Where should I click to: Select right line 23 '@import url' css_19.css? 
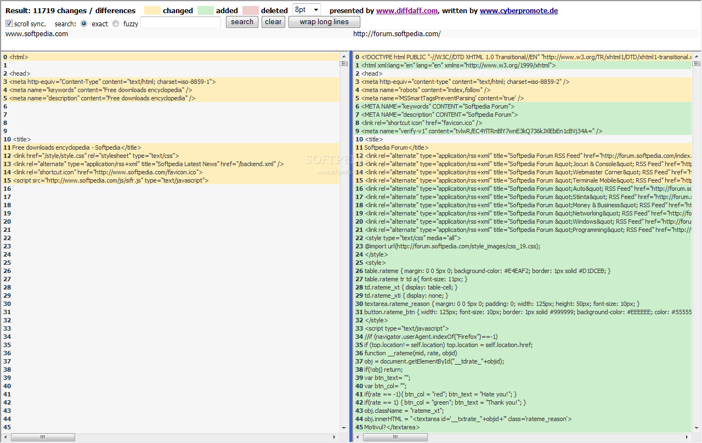coord(523,246)
